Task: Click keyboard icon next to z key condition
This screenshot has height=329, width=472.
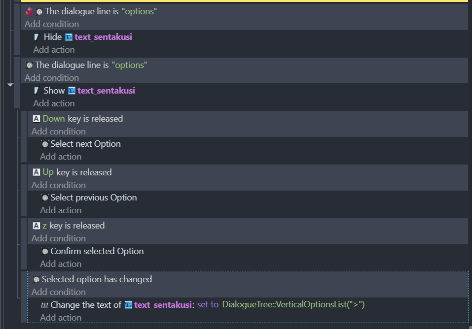Action: tap(36, 226)
